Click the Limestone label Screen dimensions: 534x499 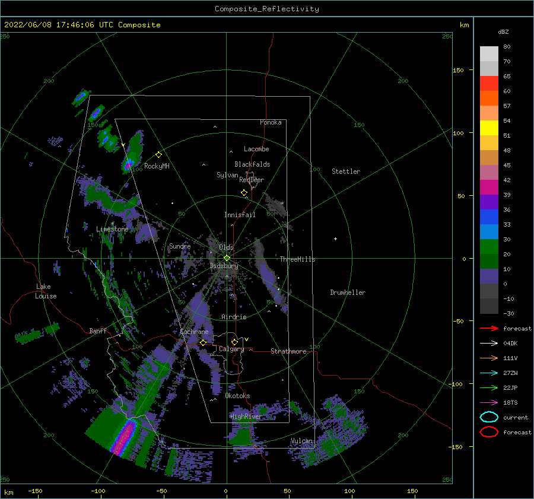click(x=112, y=229)
